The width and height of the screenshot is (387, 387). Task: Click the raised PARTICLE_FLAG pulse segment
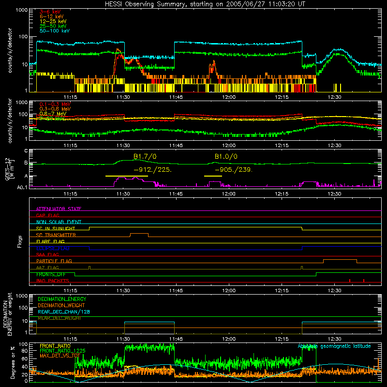coord(340,260)
